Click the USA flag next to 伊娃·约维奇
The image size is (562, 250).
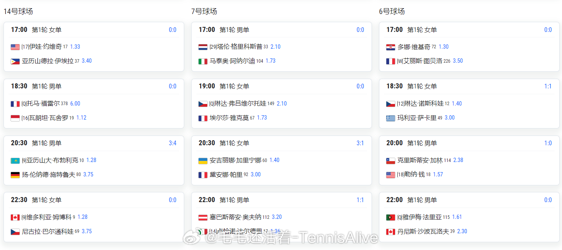pyautogui.click(x=15, y=47)
